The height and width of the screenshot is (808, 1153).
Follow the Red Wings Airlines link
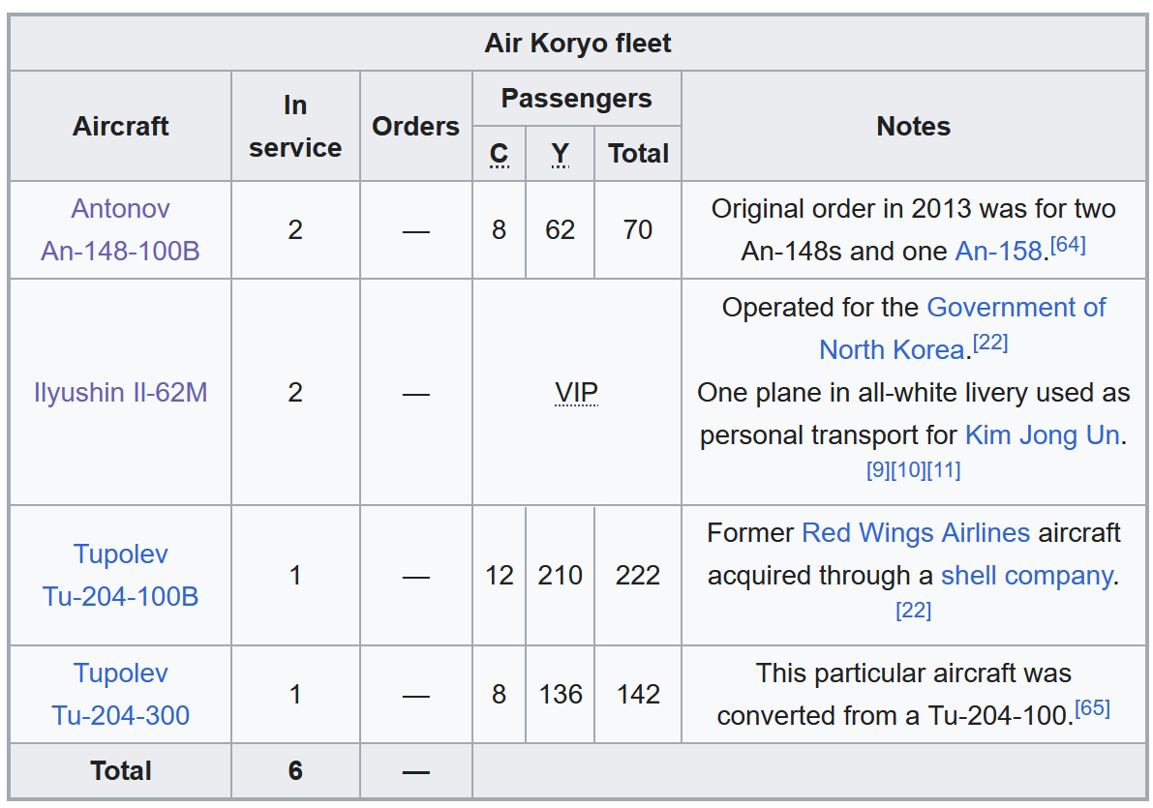pos(916,533)
